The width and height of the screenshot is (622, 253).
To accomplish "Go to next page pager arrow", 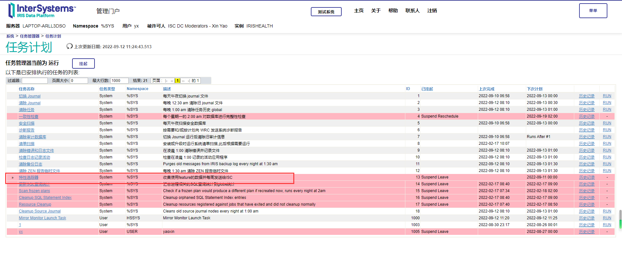I will tap(183, 81).
